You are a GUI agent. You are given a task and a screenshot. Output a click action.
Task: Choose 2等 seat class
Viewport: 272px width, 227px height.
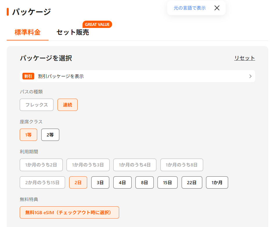pos(50,135)
